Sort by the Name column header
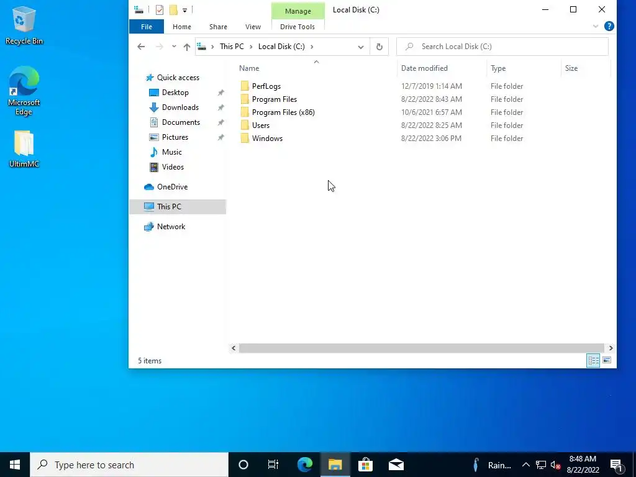This screenshot has height=477, width=636. click(316, 68)
